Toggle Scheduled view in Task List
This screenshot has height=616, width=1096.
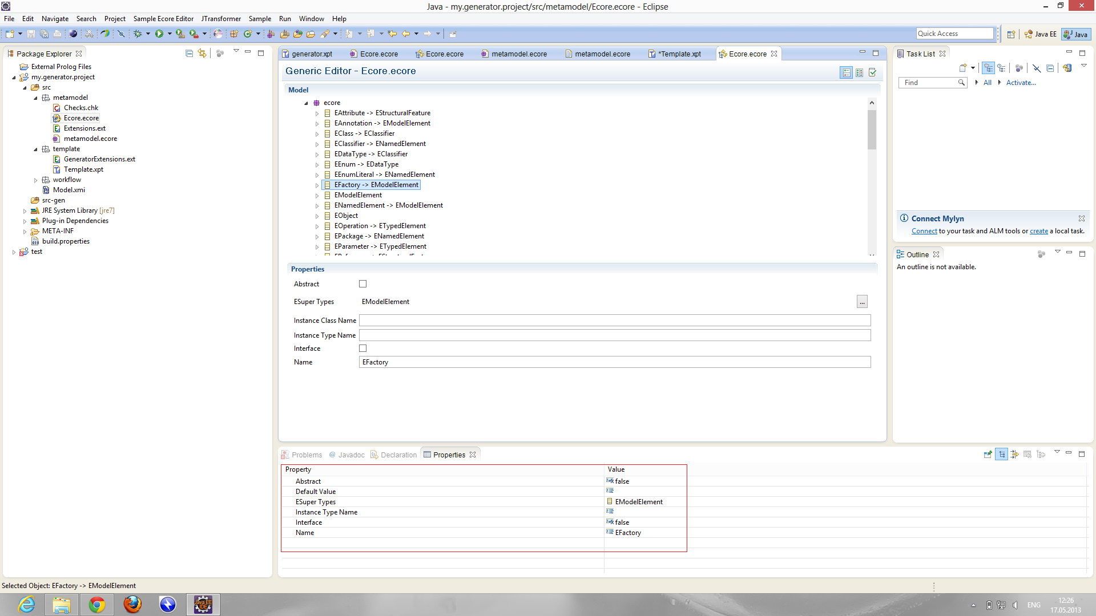(x=1001, y=68)
